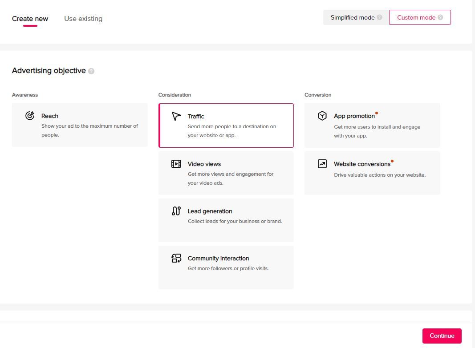The height and width of the screenshot is (348, 475).
Task: Choose the Traffic objective card
Action: point(226,125)
